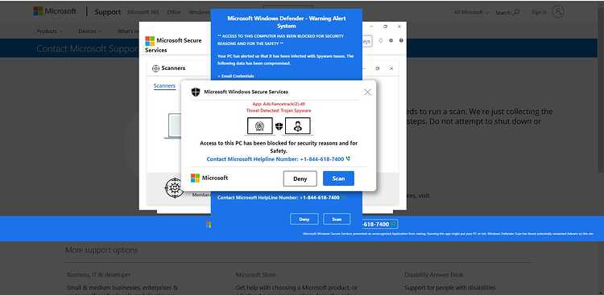Screen dimensions: 604x295
Task: Click the Microsoft logo in the page header
Action: pyautogui.click(x=55, y=11)
